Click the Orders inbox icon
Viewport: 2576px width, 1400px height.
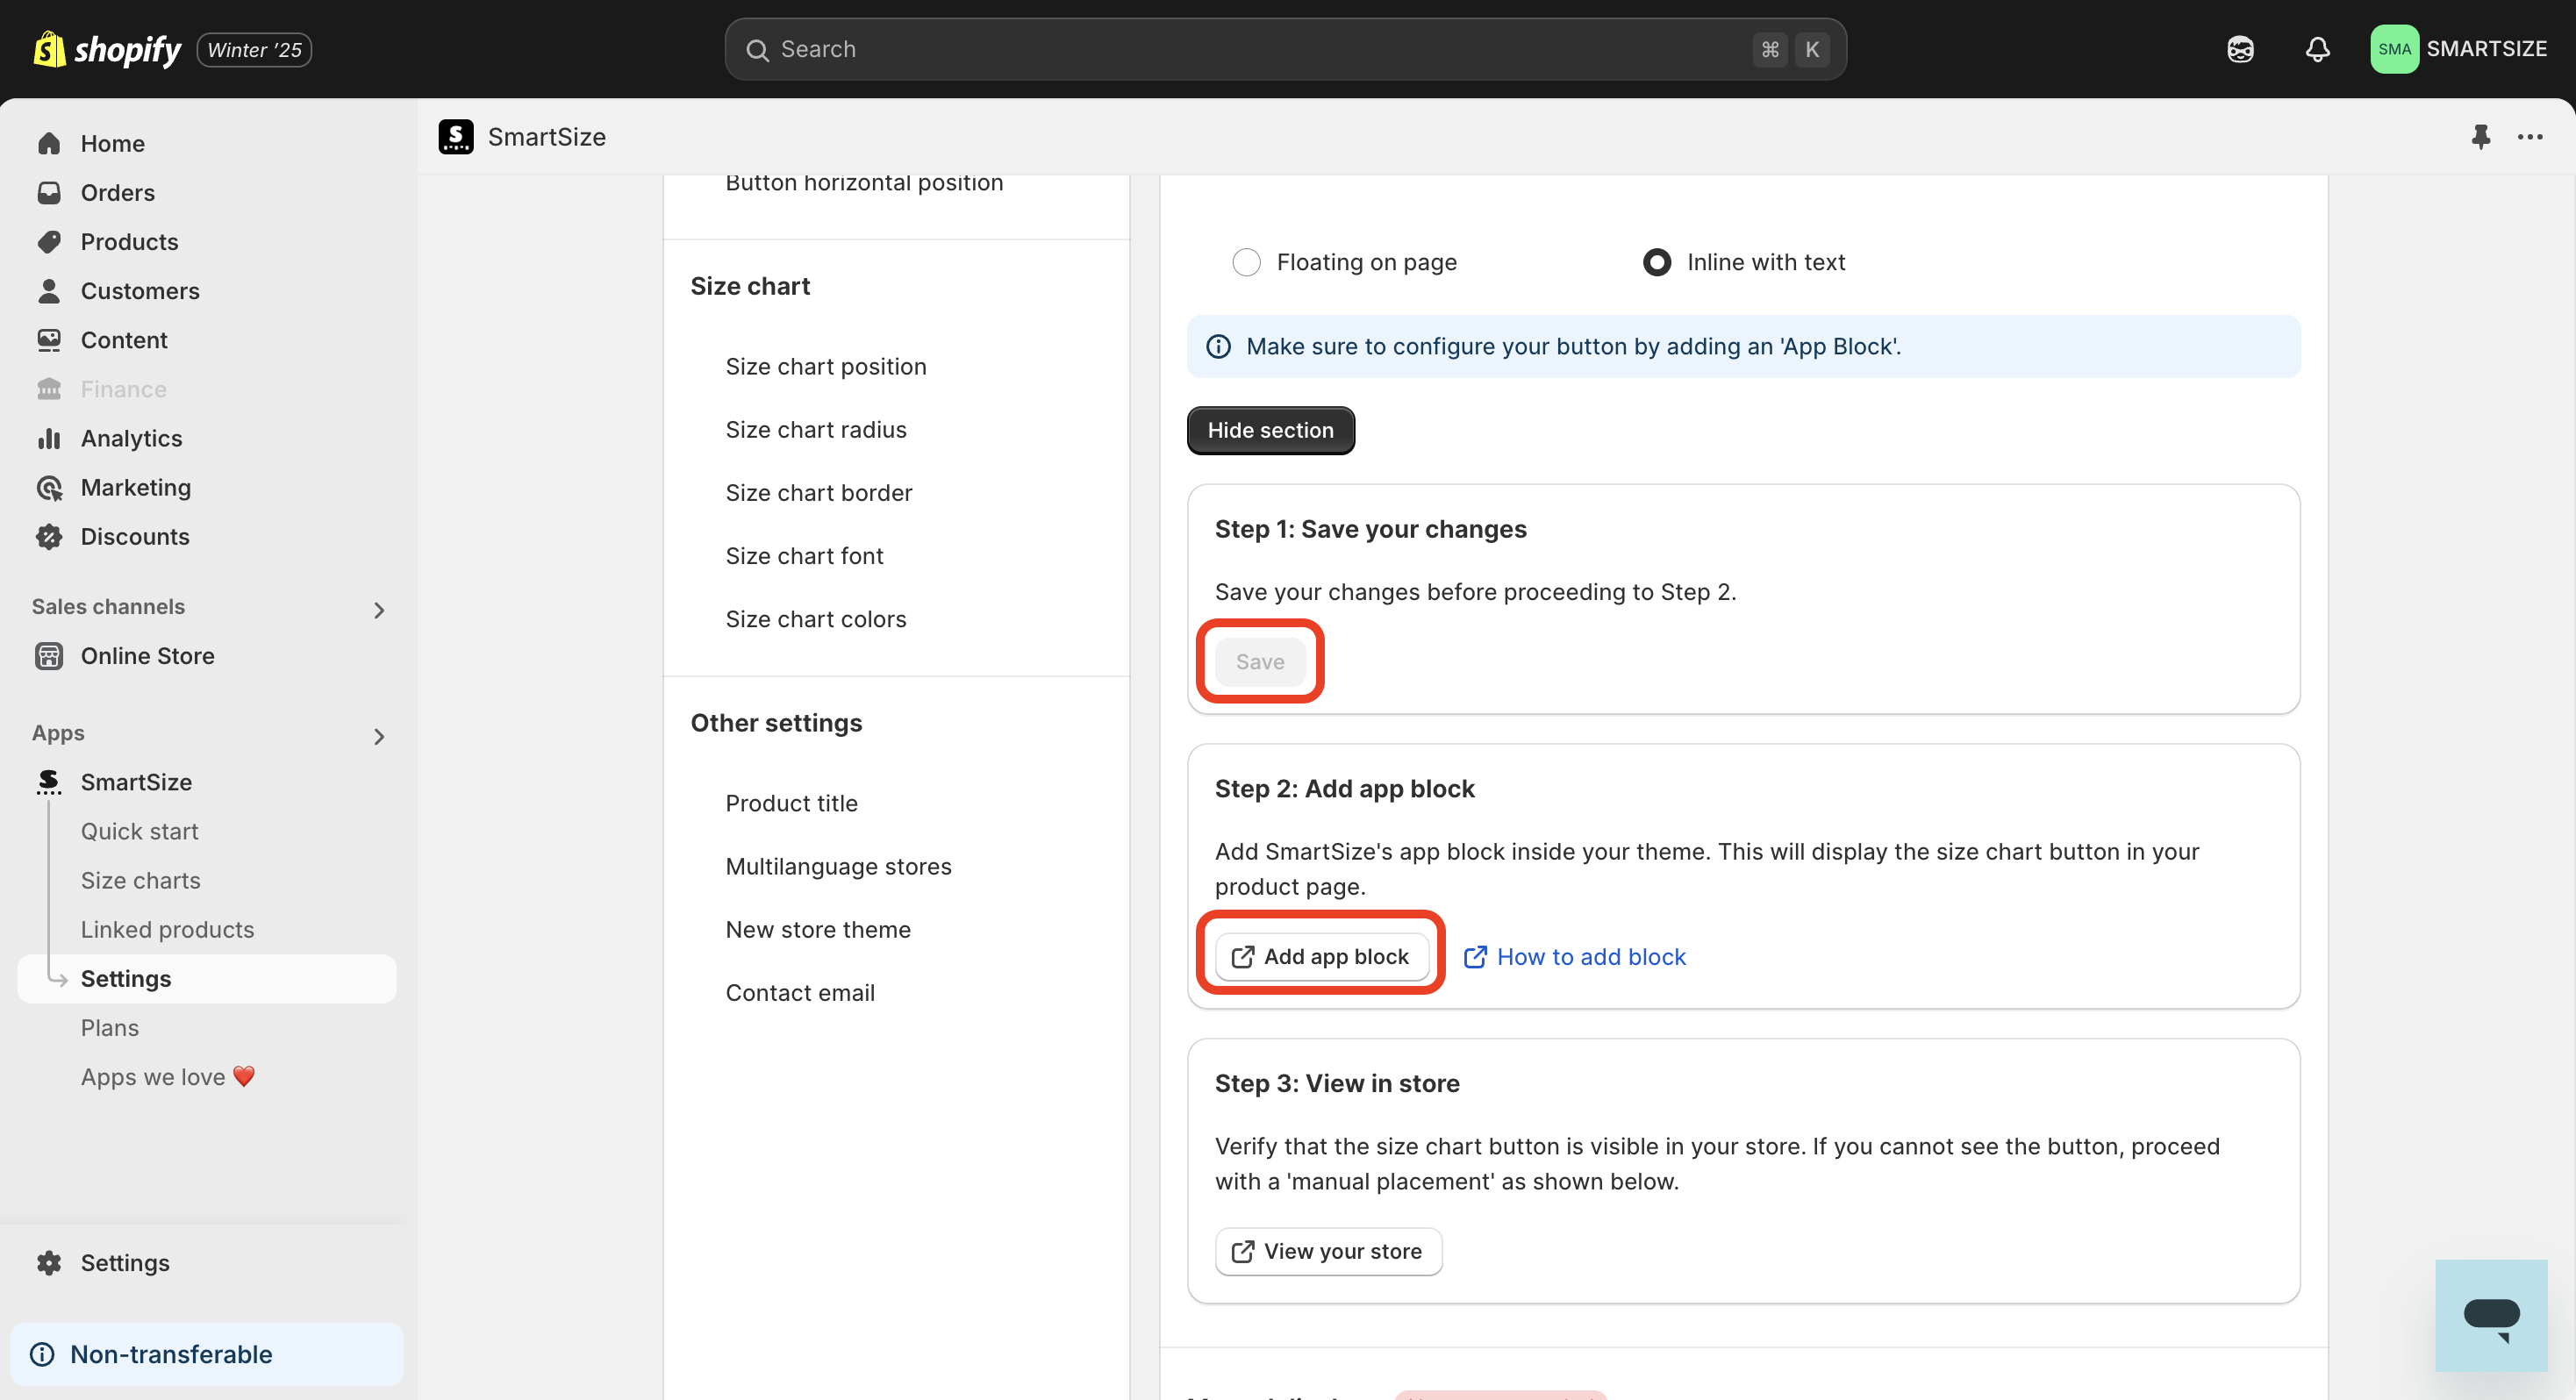pos(49,193)
